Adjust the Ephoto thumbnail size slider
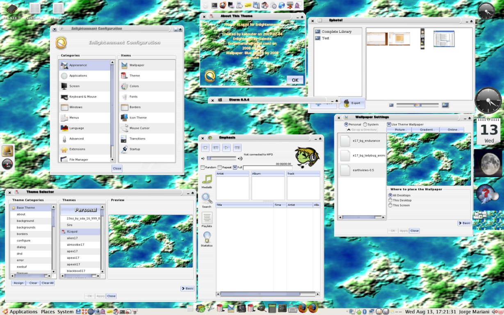Viewport: 504px width, 315px height. [417, 105]
